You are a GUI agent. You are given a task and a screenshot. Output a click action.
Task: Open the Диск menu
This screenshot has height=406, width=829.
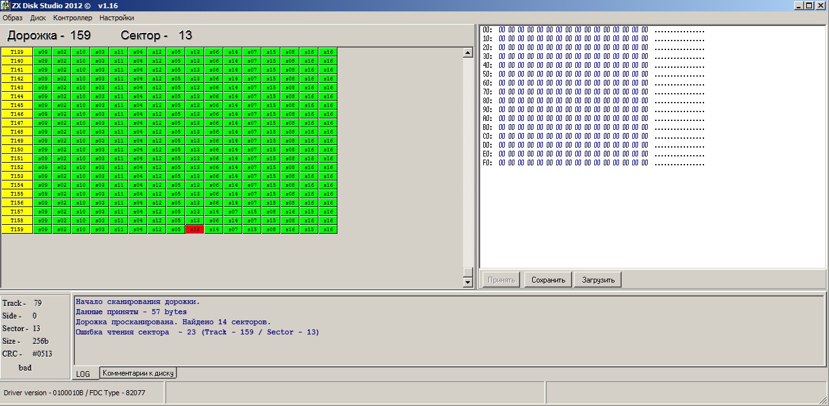[x=38, y=18]
